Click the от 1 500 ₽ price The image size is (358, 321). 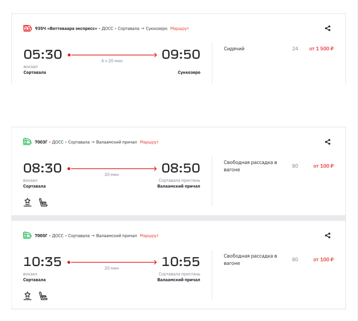point(321,48)
